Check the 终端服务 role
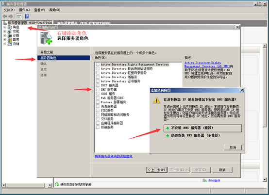Viewport: 269px width, 195px height. [x=98, y=127]
